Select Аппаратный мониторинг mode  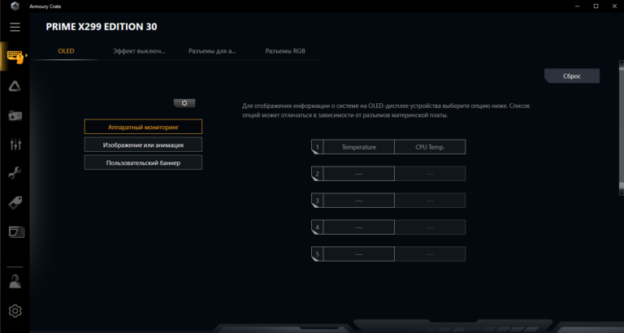coord(143,127)
